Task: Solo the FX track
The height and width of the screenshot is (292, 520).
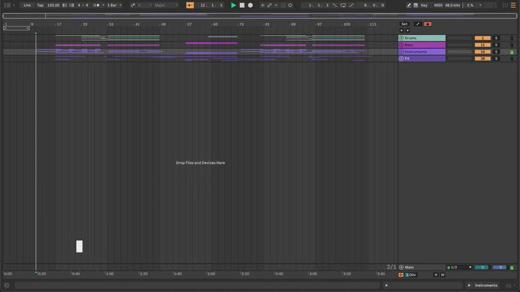Action: [x=495, y=58]
